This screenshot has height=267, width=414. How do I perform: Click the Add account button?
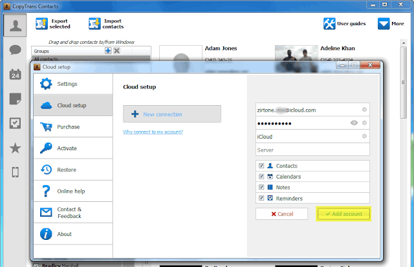[x=343, y=214]
